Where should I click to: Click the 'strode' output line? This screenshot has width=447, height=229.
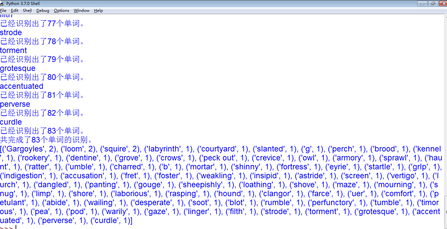pos(11,32)
